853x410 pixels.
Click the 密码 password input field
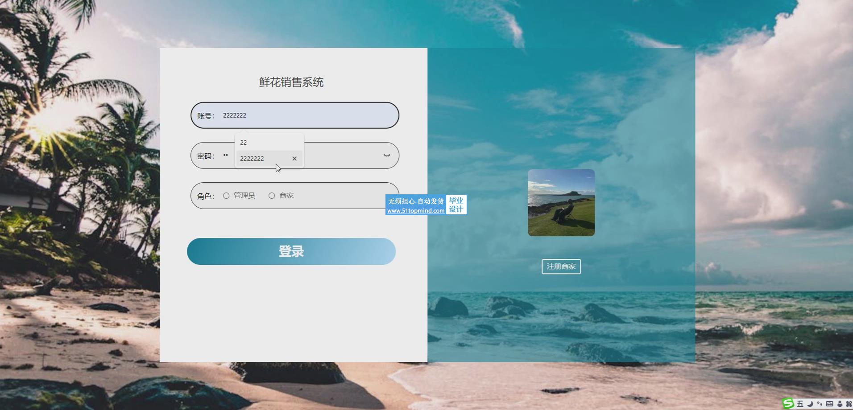click(344, 156)
